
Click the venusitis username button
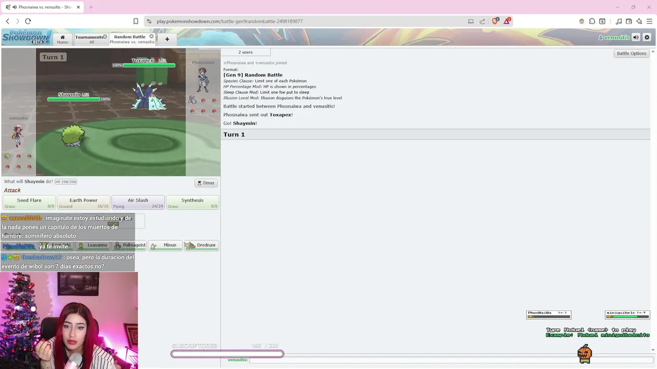(x=614, y=37)
